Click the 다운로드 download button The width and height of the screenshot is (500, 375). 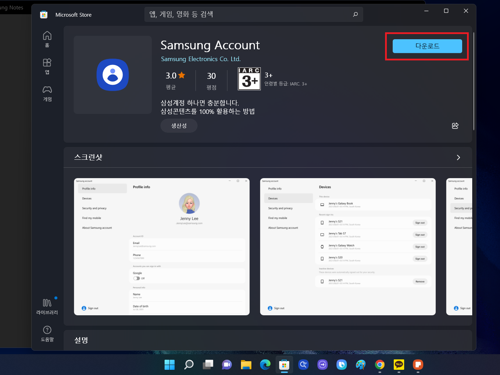tap(427, 46)
